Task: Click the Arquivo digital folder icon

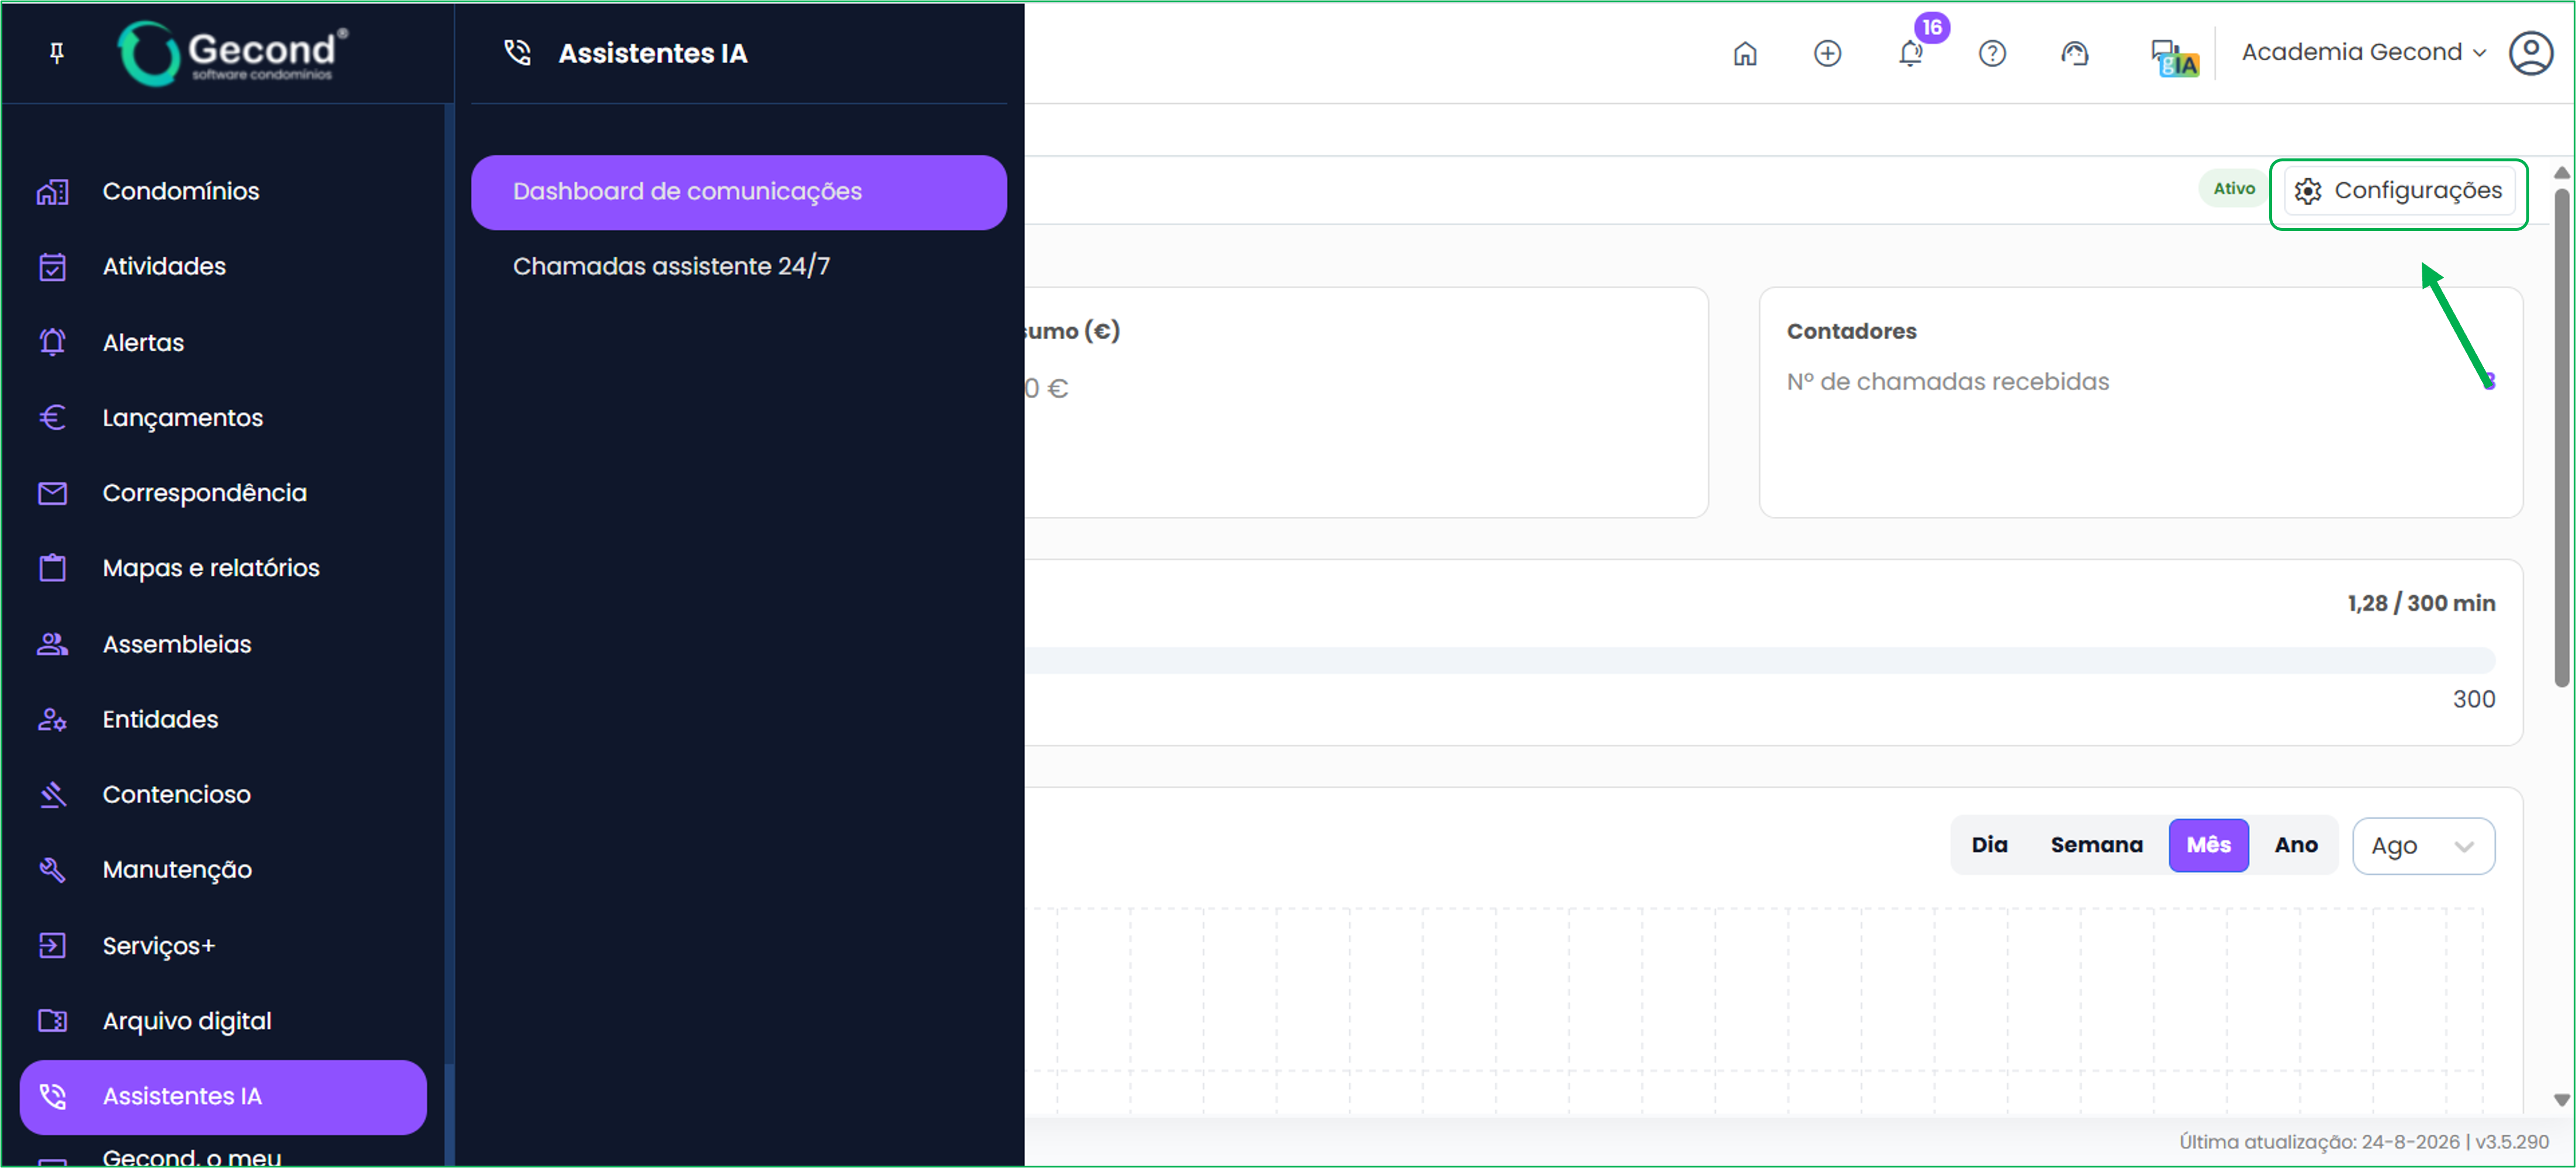Action: (52, 1020)
